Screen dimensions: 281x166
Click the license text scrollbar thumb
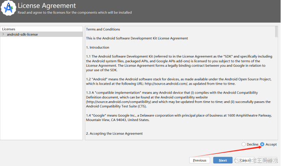277,32
